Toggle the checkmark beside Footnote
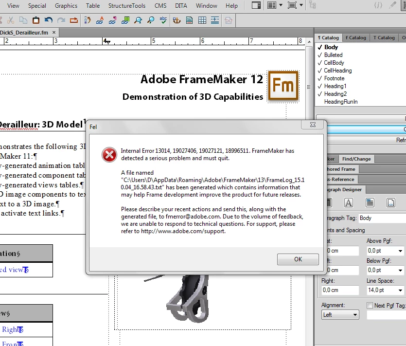The width and height of the screenshot is (406, 346). pyautogui.click(x=320, y=78)
